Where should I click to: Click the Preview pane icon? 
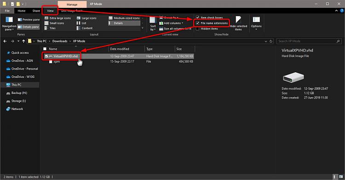[x=20, y=20]
